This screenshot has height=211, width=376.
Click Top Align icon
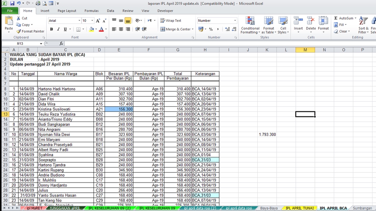click(114, 21)
